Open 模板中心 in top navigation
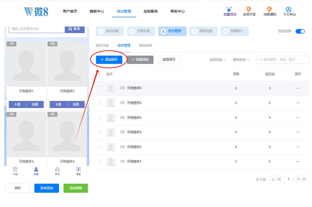The width and height of the screenshot is (312, 207). pyautogui.click(x=97, y=11)
